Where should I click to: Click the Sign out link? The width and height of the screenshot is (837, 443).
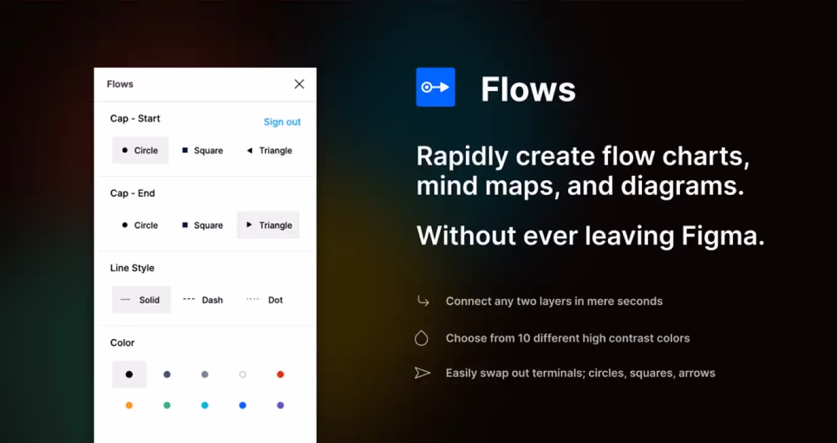tap(282, 122)
